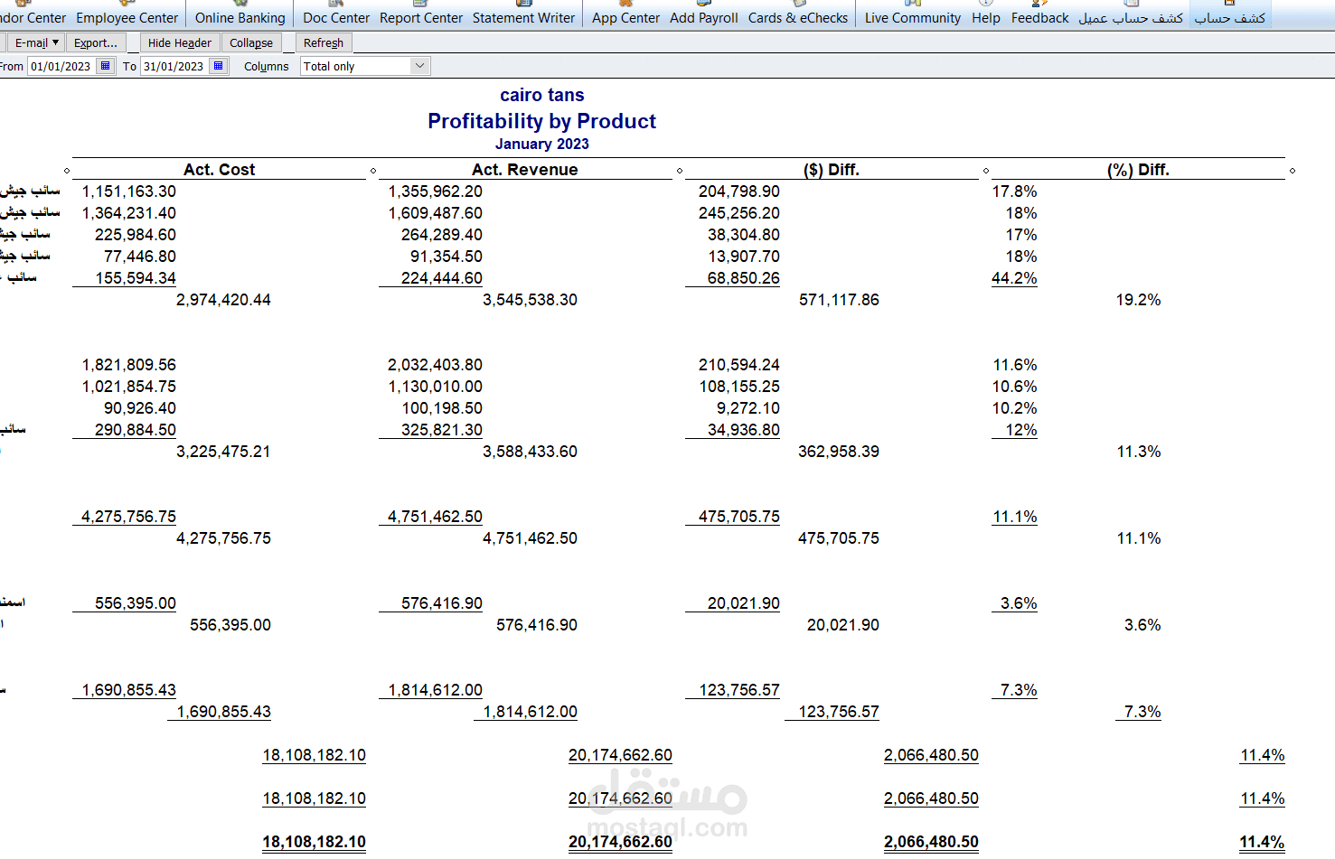Image resolution: width=1335 pixels, height=859 pixels.
Task: Click the Export... button
Action: 96,42
